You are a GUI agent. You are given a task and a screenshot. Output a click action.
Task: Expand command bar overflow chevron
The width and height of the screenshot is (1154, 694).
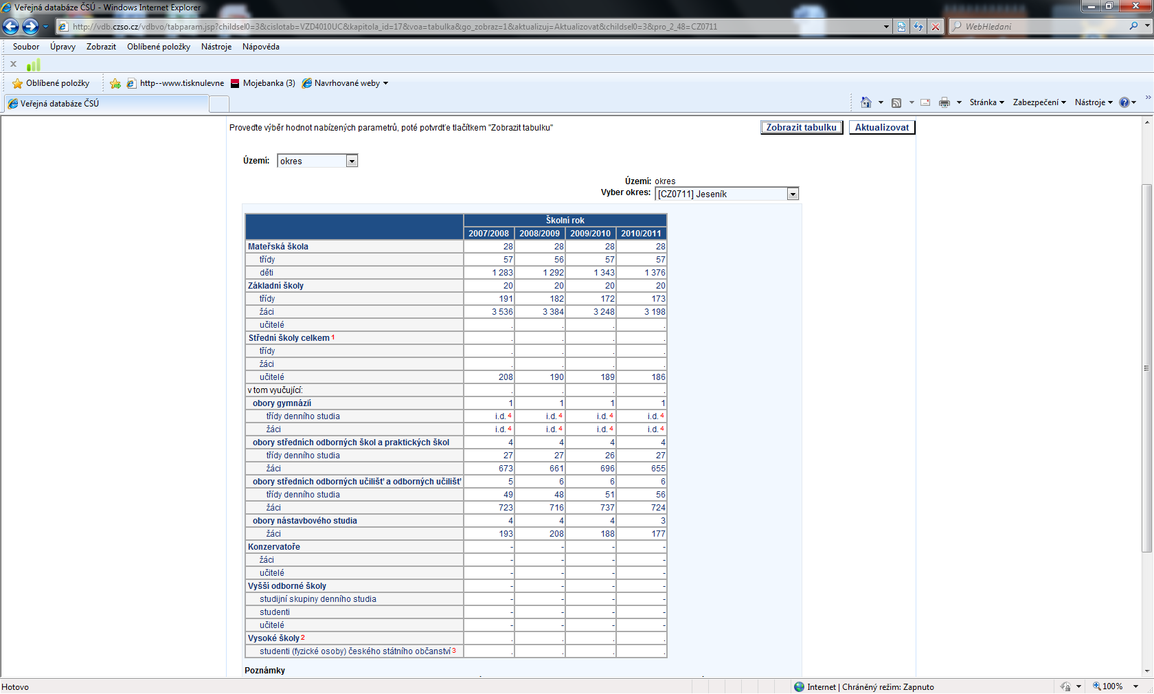tap(1148, 98)
